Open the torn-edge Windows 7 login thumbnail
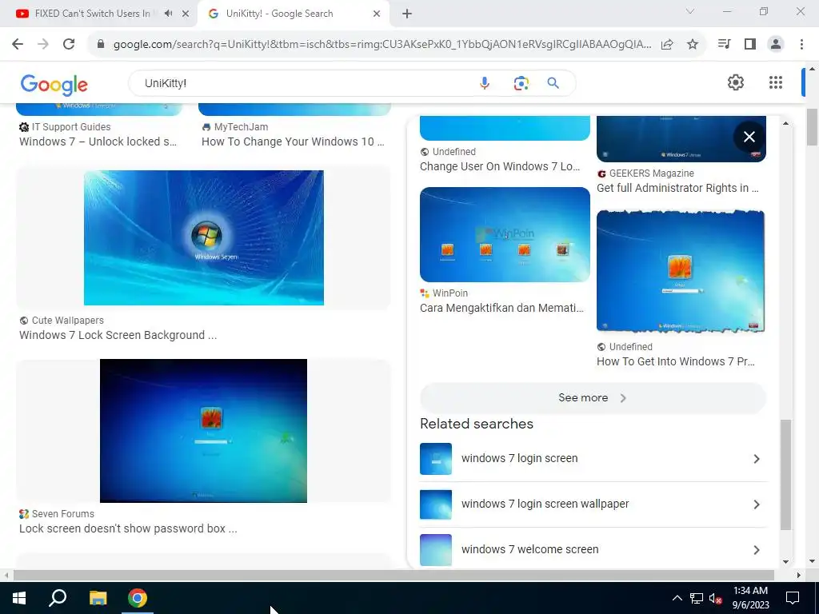Screen dimensions: 819x614 [681, 271]
